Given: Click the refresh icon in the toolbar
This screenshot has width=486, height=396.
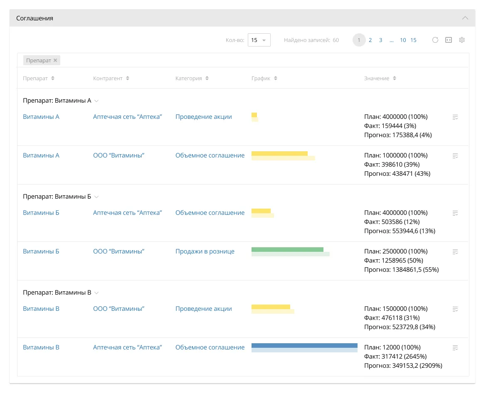Looking at the screenshot, I should 435,40.
